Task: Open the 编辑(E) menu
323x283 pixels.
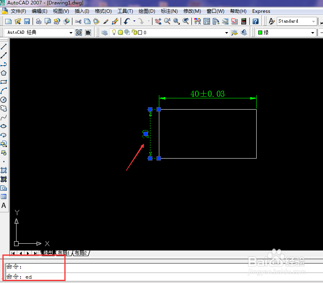Action: pos(39,11)
